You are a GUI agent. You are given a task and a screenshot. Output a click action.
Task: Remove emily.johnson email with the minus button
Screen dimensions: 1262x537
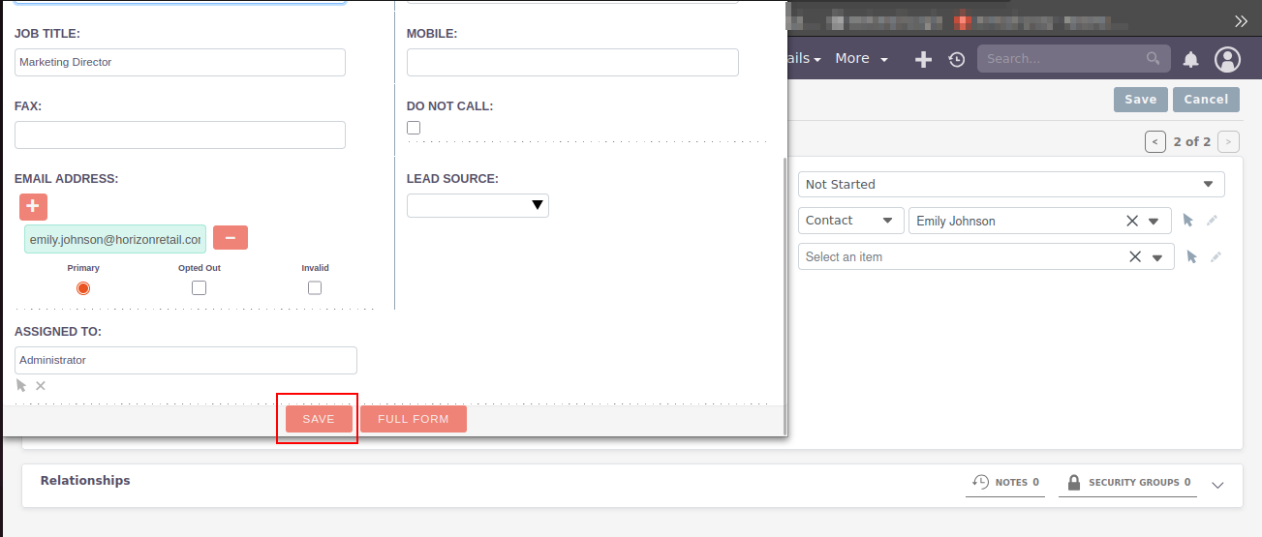(x=231, y=238)
